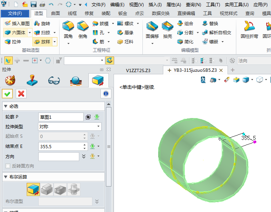Collapse the 必选 section

5,106
